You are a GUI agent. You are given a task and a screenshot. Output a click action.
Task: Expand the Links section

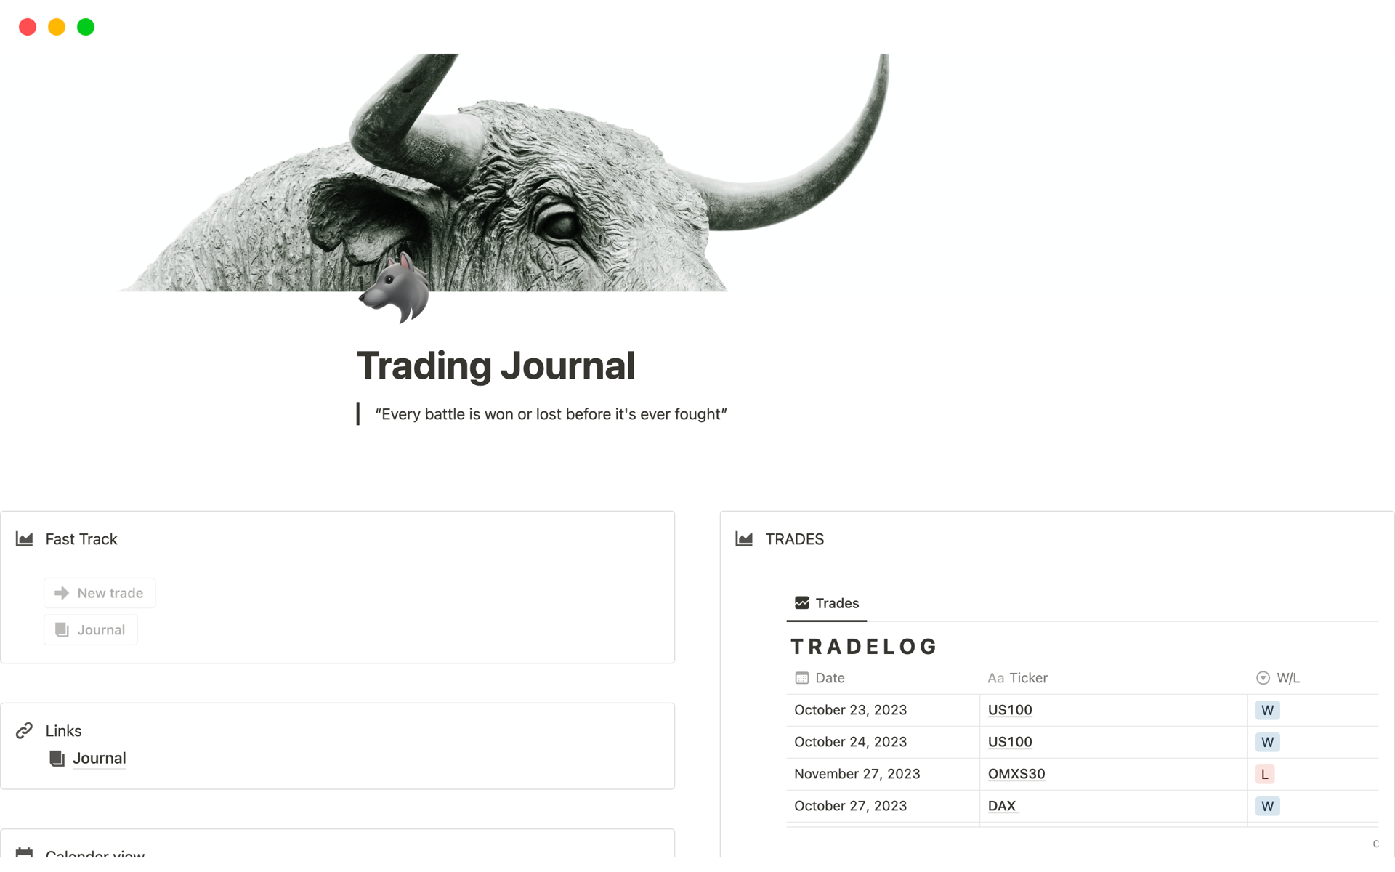click(63, 730)
